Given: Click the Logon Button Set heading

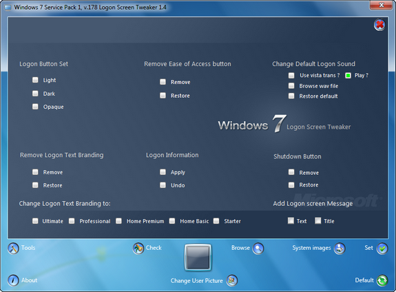Looking at the screenshot, I should click(43, 64).
